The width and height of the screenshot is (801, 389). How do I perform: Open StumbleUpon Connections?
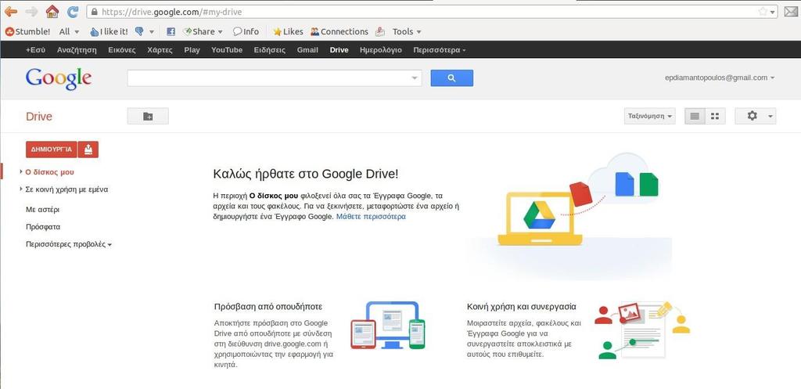[339, 31]
